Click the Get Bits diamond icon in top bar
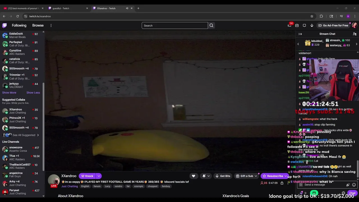 point(312,26)
